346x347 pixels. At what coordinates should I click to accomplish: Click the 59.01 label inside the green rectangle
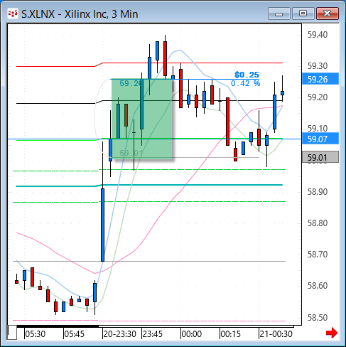coord(131,153)
